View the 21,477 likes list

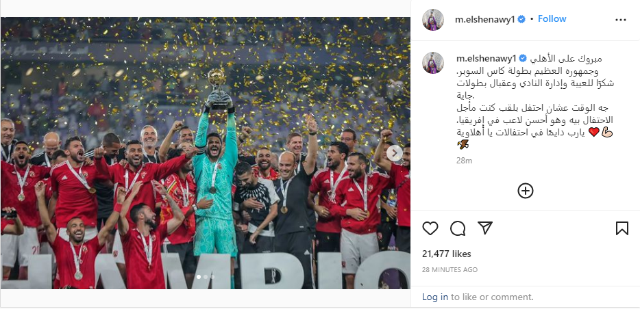point(447,254)
